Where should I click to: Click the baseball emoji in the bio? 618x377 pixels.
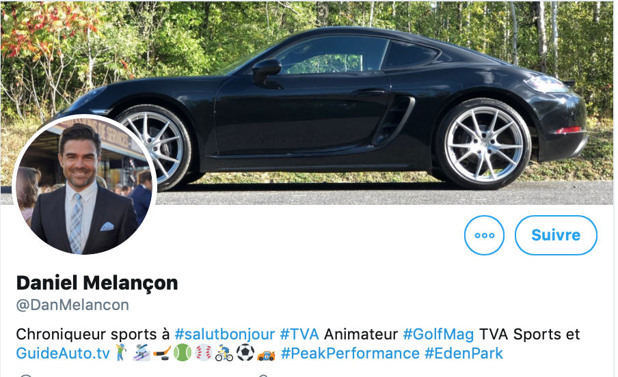(203, 352)
